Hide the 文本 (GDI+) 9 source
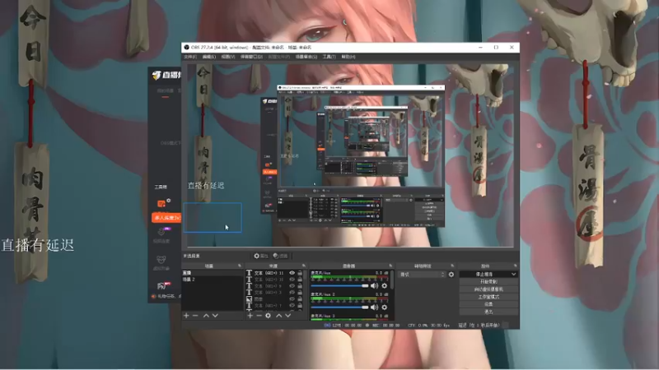Screen dimensions: 659x370 292,285
